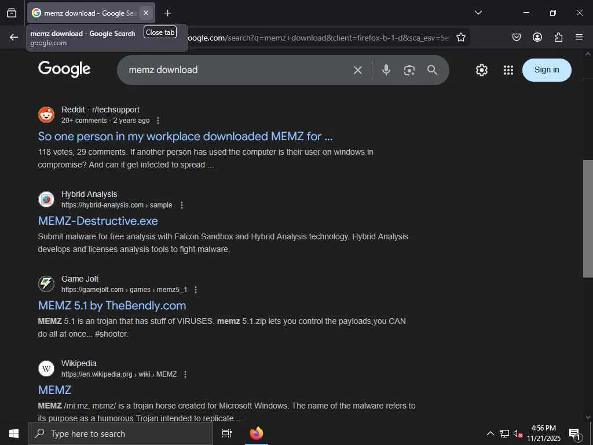593x445 pixels.
Task: Open the Windows Start menu
Action: 14,433
